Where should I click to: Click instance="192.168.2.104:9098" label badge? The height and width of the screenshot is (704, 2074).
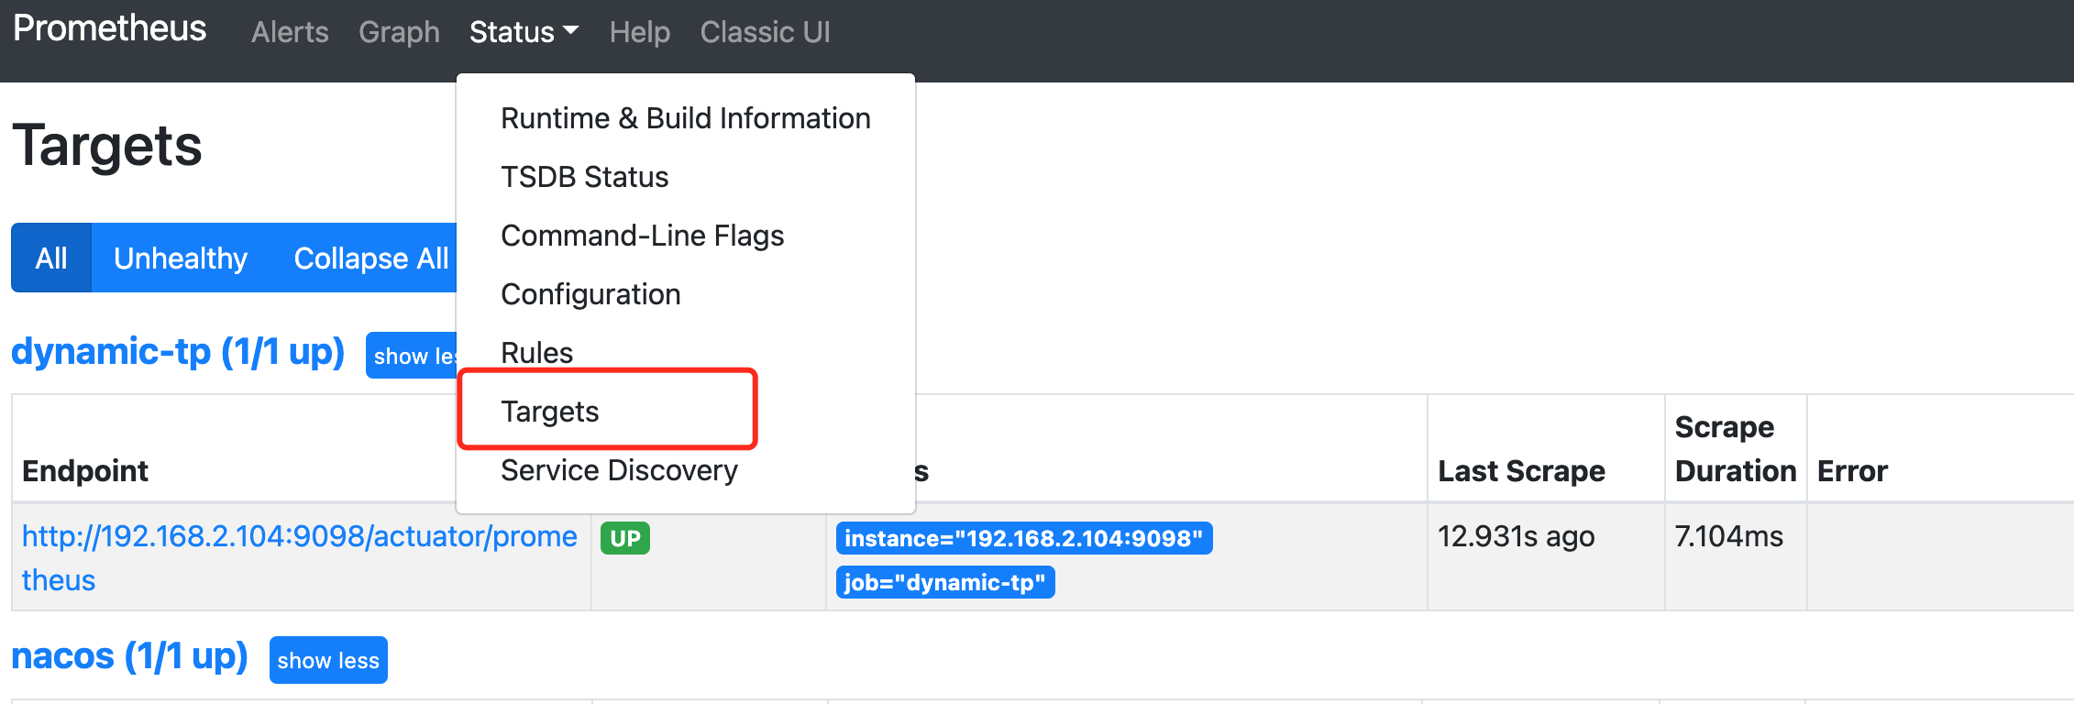coord(1024,538)
